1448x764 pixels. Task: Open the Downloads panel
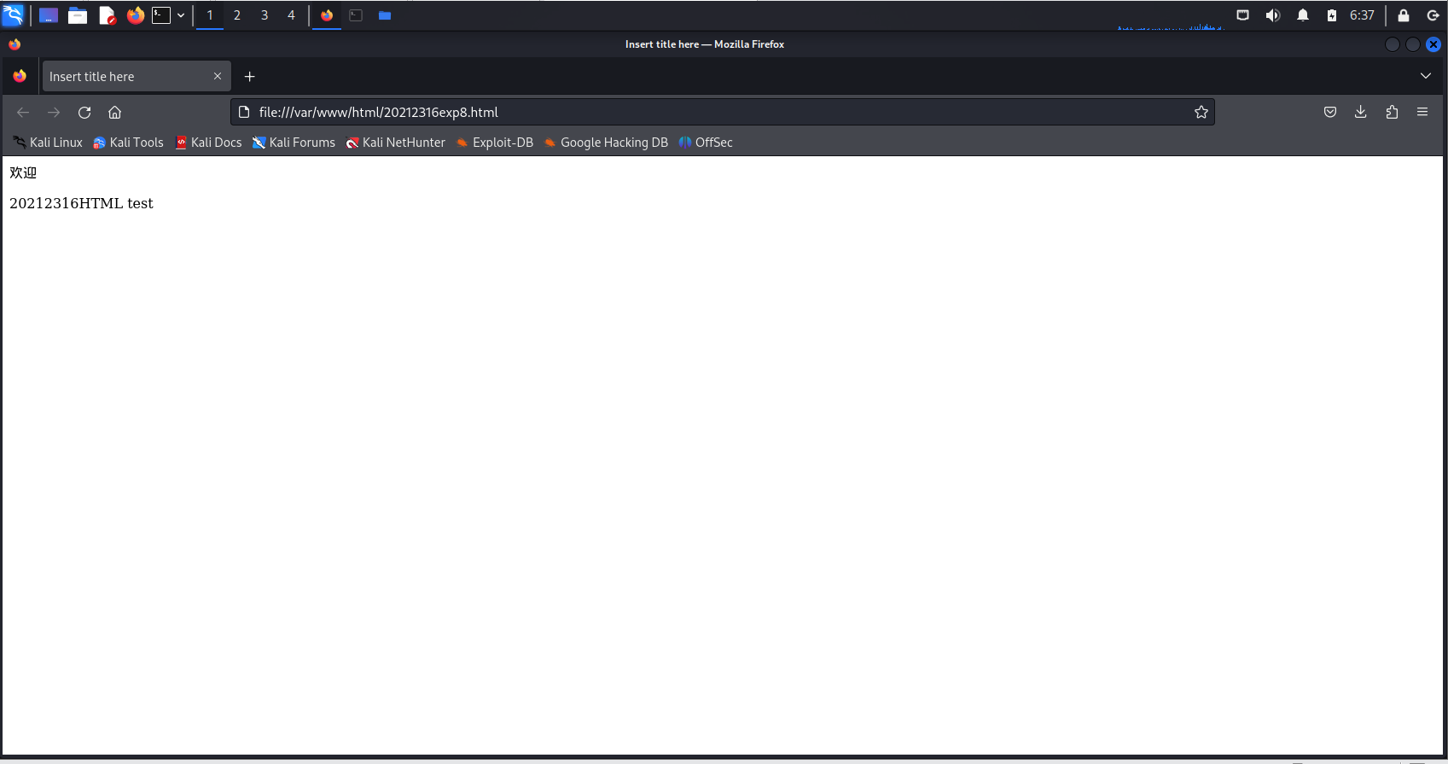click(x=1360, y=112)
